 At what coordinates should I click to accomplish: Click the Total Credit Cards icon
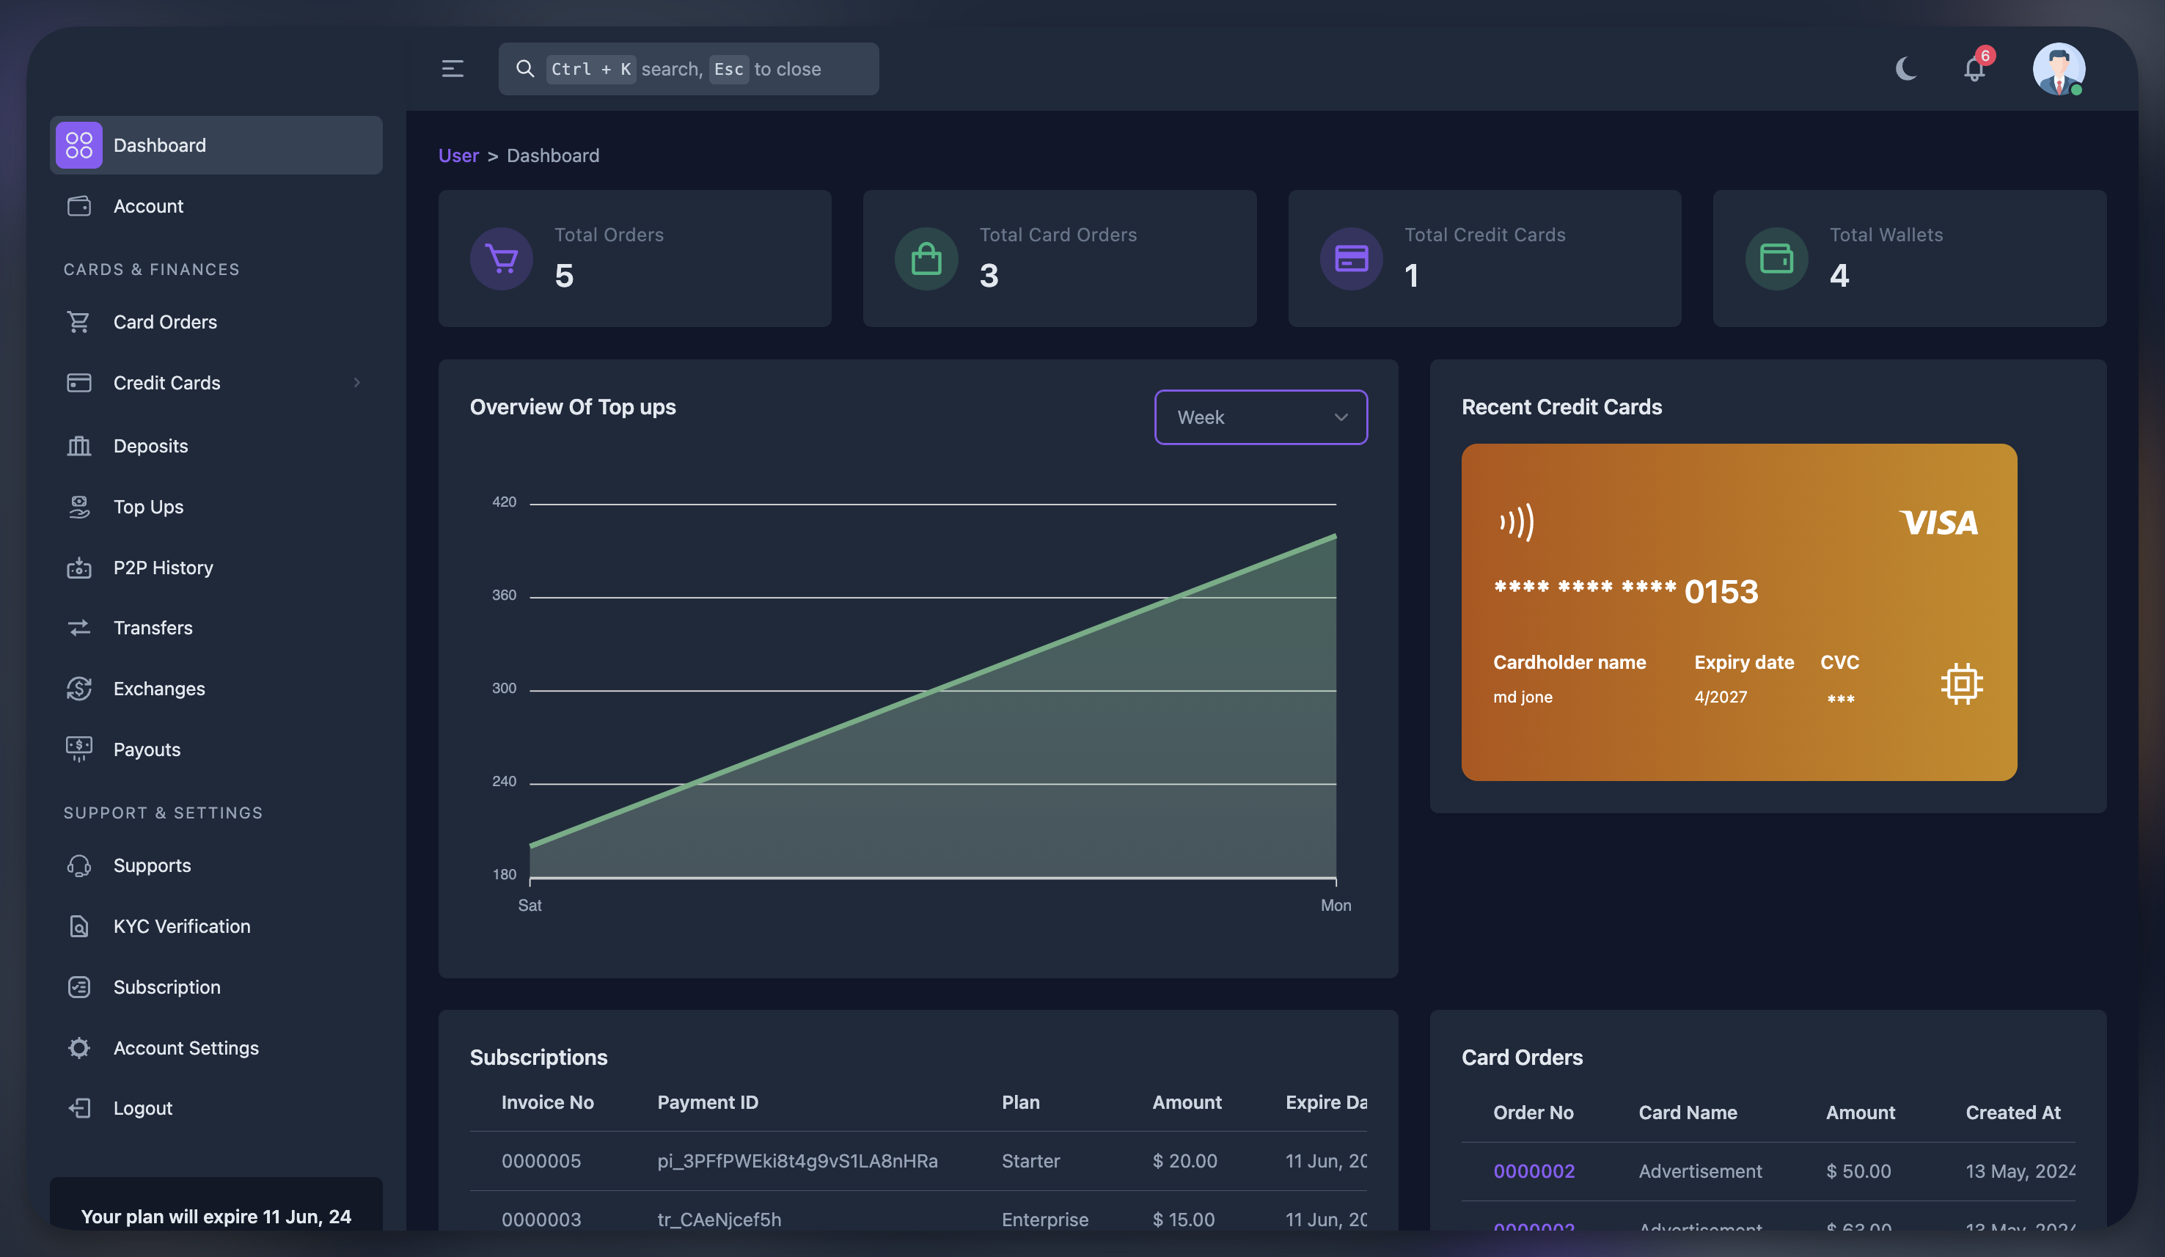pyautogui.click(x=1350, y=259)
